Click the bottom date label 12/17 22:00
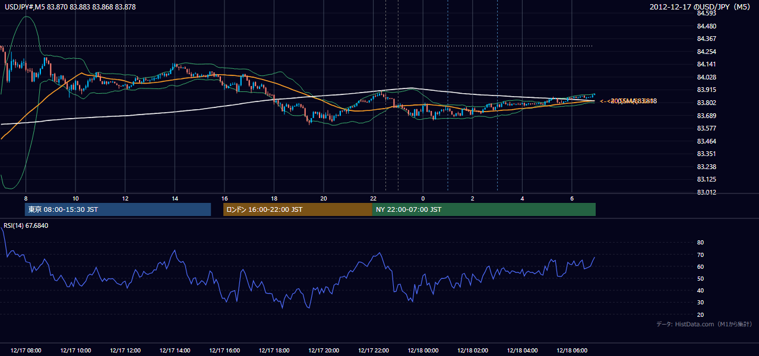759x356 pixels. (x=374, y=351)
